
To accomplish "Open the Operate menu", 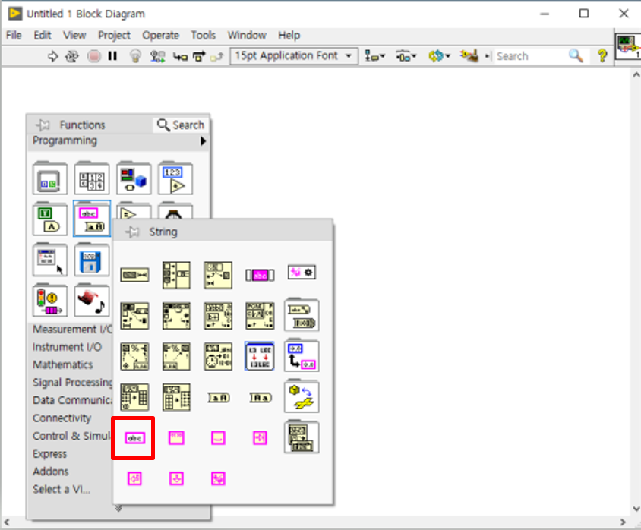I will click(161, 36).
